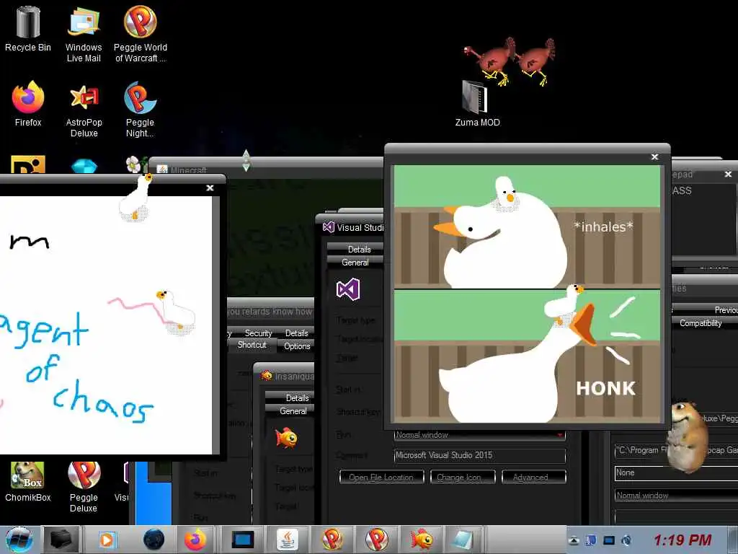Click Insaniquarium fish icon in titlebar
Viewport: 738px width, 554px height.
pos(267,376)
